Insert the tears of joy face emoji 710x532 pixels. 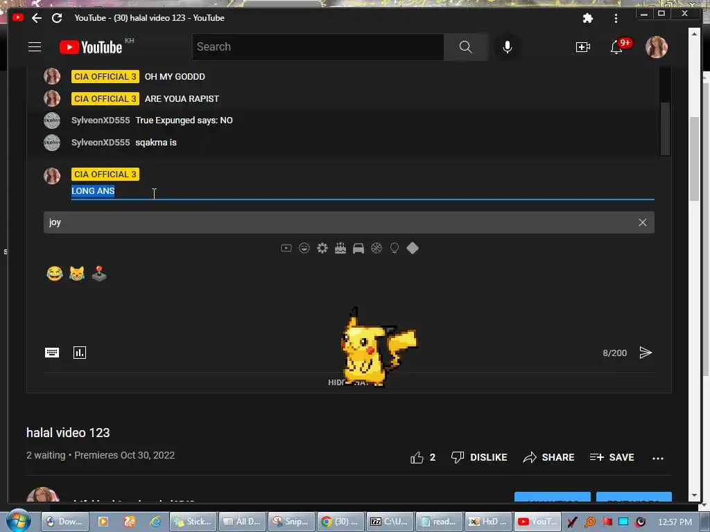coord(54,274)
